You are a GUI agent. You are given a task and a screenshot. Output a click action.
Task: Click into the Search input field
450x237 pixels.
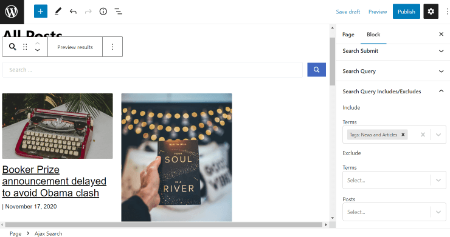(153, 70)
